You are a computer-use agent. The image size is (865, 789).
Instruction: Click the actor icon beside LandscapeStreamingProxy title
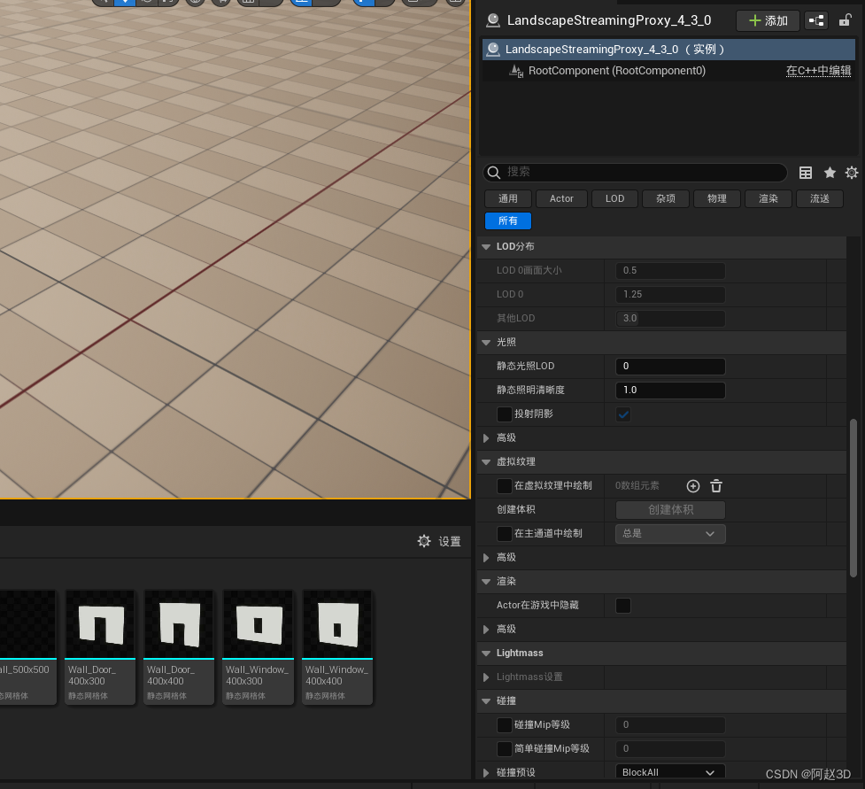tap(492, 21)
